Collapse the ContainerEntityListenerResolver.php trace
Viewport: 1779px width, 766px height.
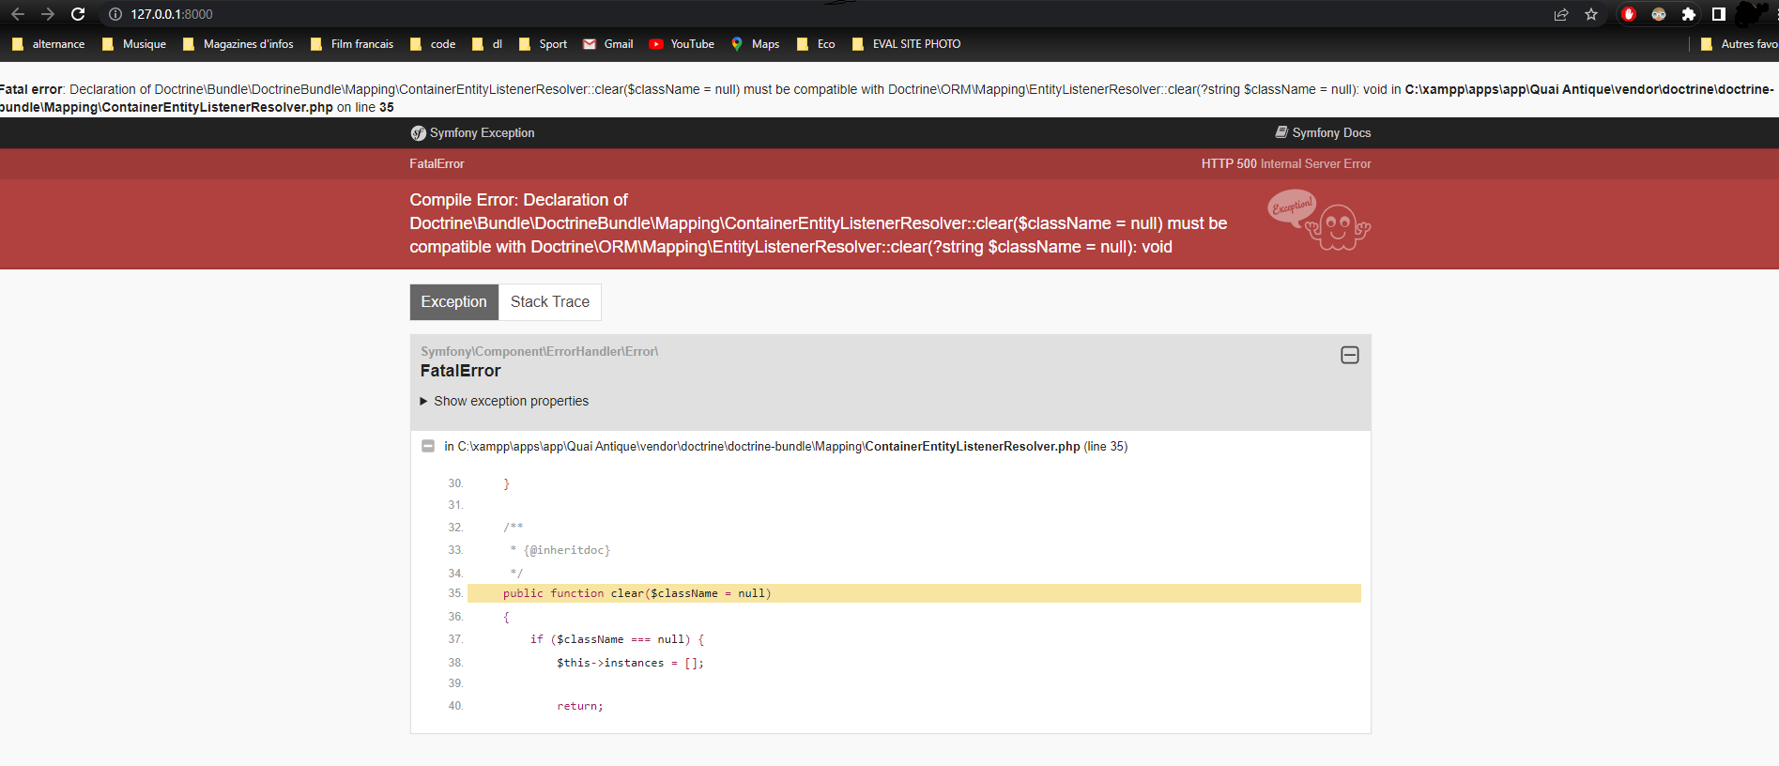point(428,446)
